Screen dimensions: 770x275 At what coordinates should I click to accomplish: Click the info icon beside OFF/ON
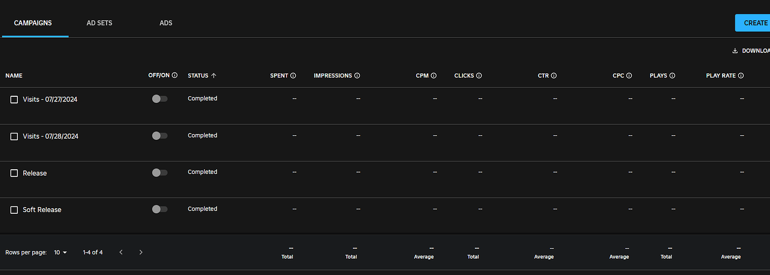pyautogui.click(x=175, y=75)
